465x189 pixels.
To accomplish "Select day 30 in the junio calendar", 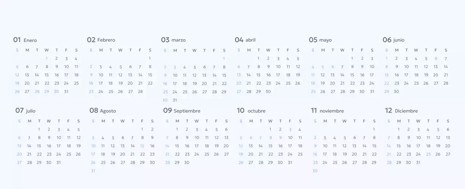I will [396, 92].
